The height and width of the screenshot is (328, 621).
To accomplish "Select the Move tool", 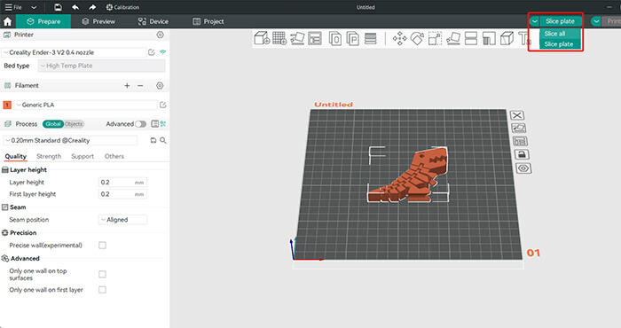I will 399,38.
